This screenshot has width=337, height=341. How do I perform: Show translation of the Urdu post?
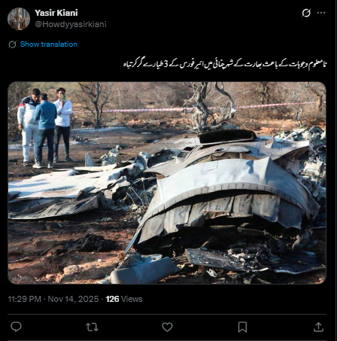[49, 44]
